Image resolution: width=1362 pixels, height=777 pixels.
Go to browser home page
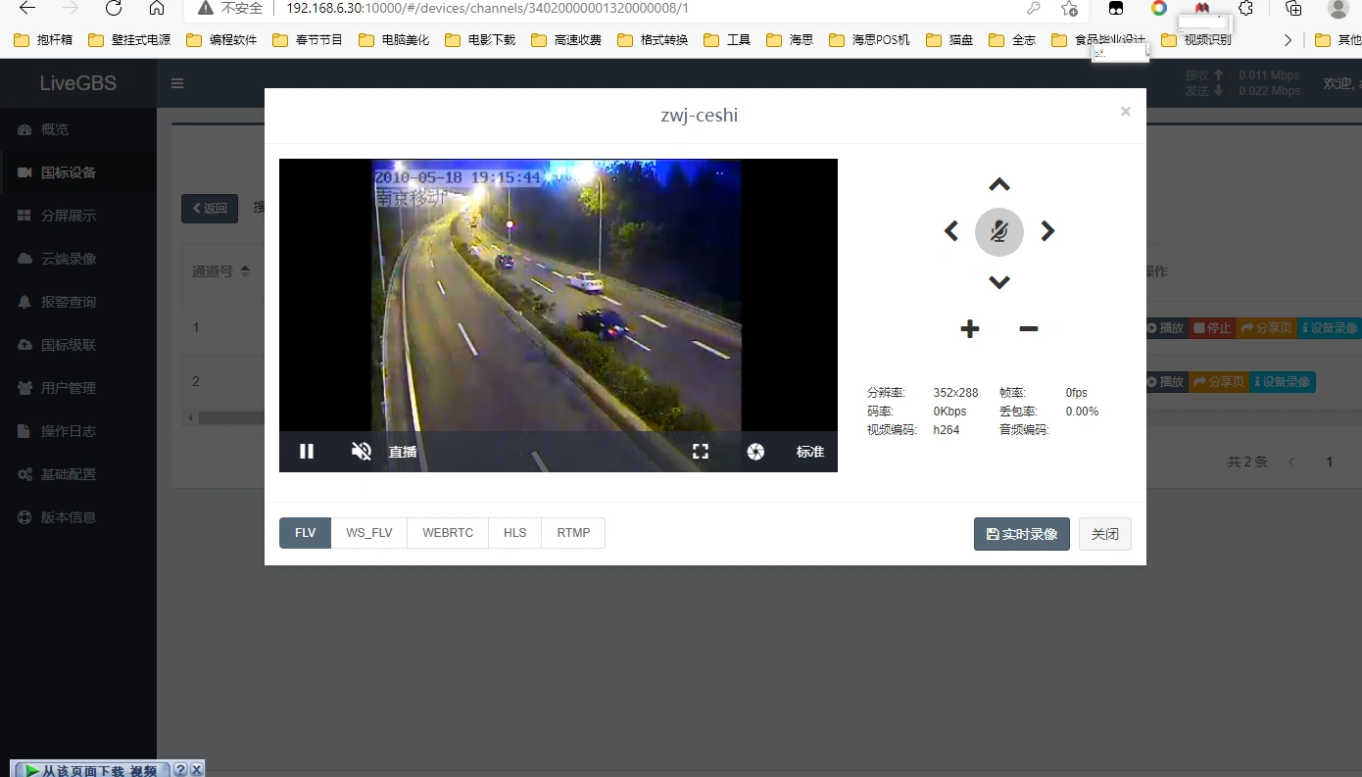pos(157,9)
